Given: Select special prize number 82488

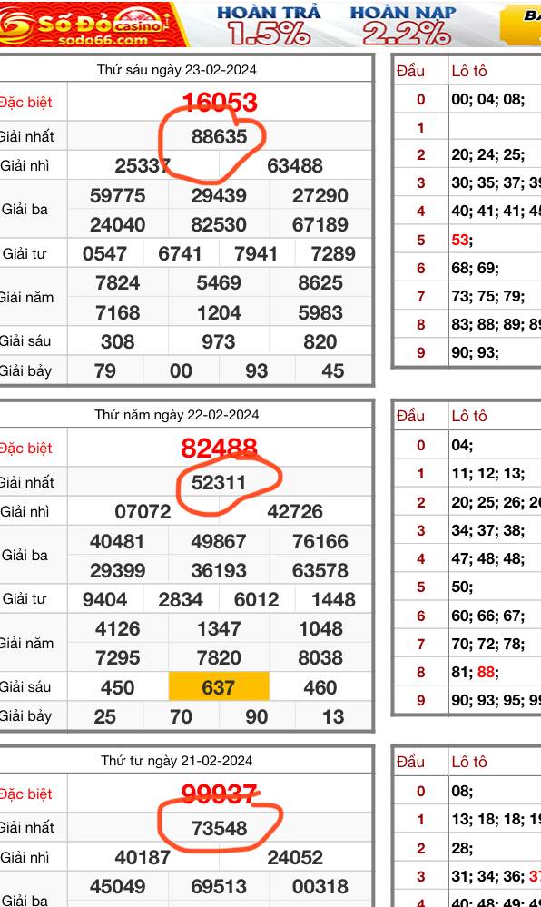Looking at the screenshot, I should pyautogui.click(x=219, y=448).
